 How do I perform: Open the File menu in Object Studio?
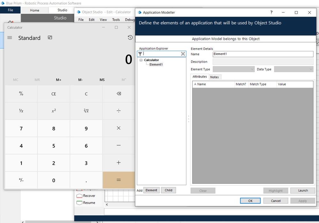click(81, 20)
